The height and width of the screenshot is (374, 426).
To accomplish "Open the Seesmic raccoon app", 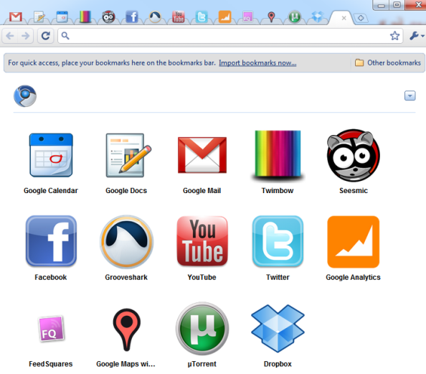I will (x=353, y=155).
